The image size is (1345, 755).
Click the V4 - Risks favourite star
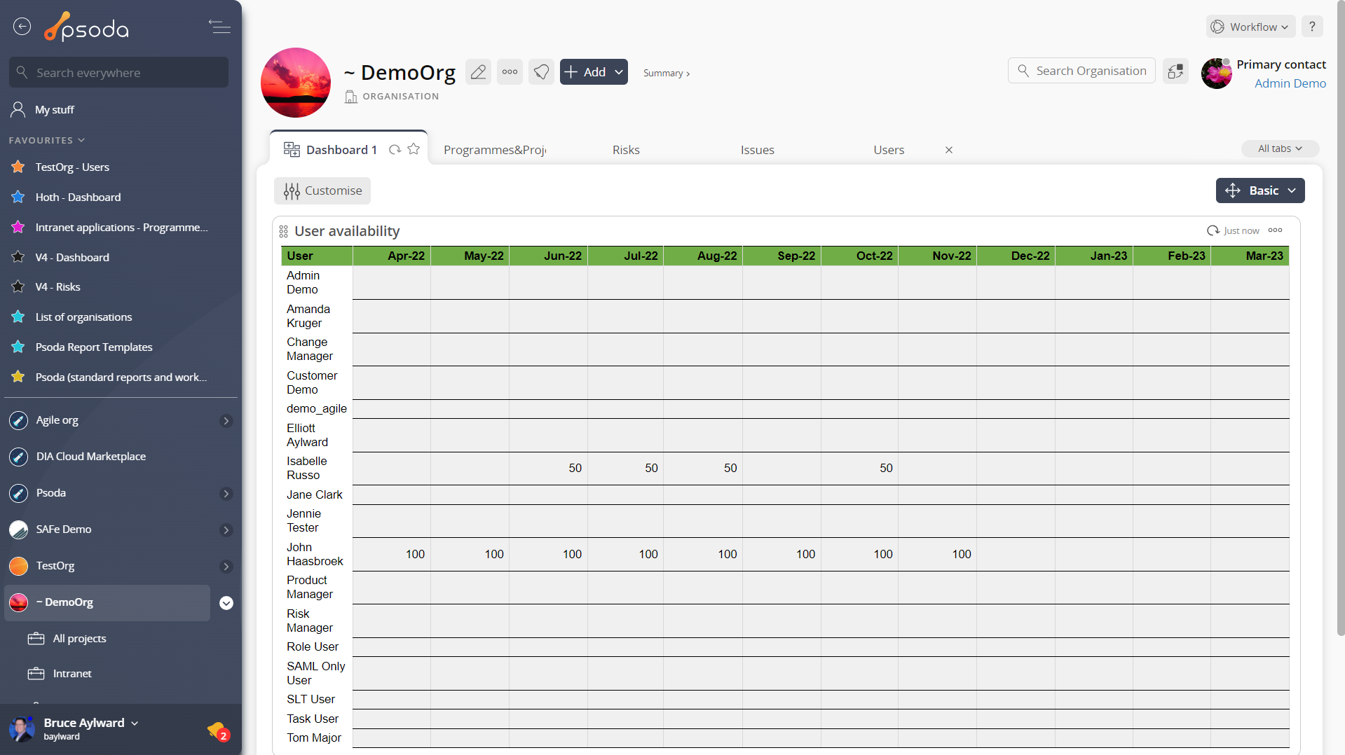point(18,286)
